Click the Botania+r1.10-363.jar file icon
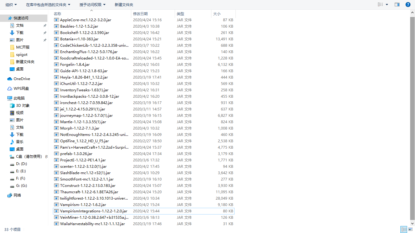 click(x=57, y=39)
